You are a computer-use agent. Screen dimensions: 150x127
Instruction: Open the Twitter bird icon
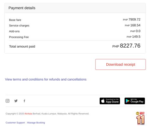click(x=16, y=101)
